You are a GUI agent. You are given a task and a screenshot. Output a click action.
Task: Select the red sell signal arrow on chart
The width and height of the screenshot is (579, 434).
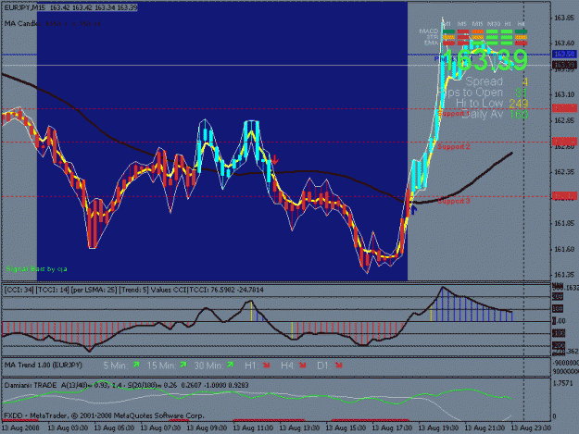[x=275, y=160]
